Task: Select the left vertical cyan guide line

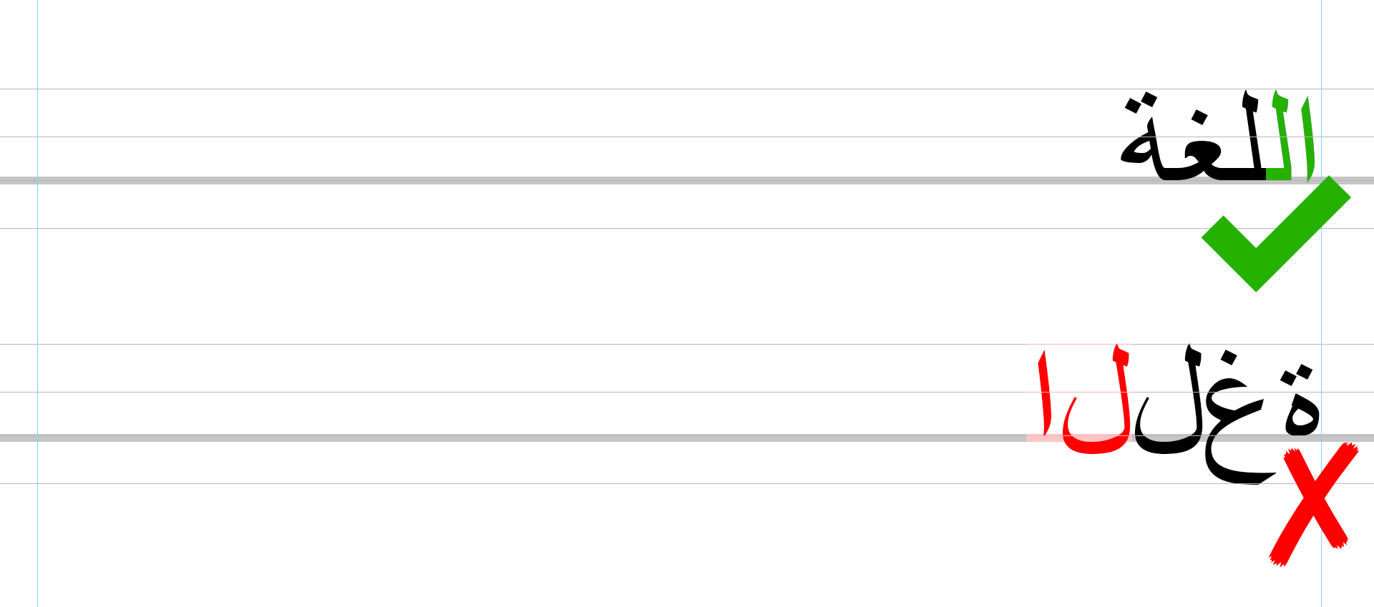Action: point(37,300)
